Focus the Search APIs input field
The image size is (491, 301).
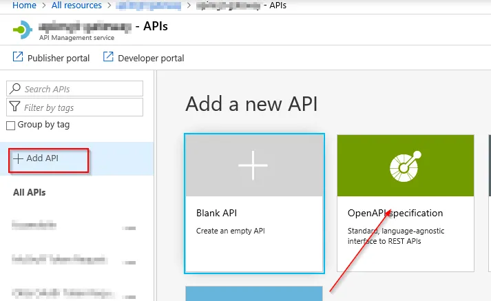point(74,89)
